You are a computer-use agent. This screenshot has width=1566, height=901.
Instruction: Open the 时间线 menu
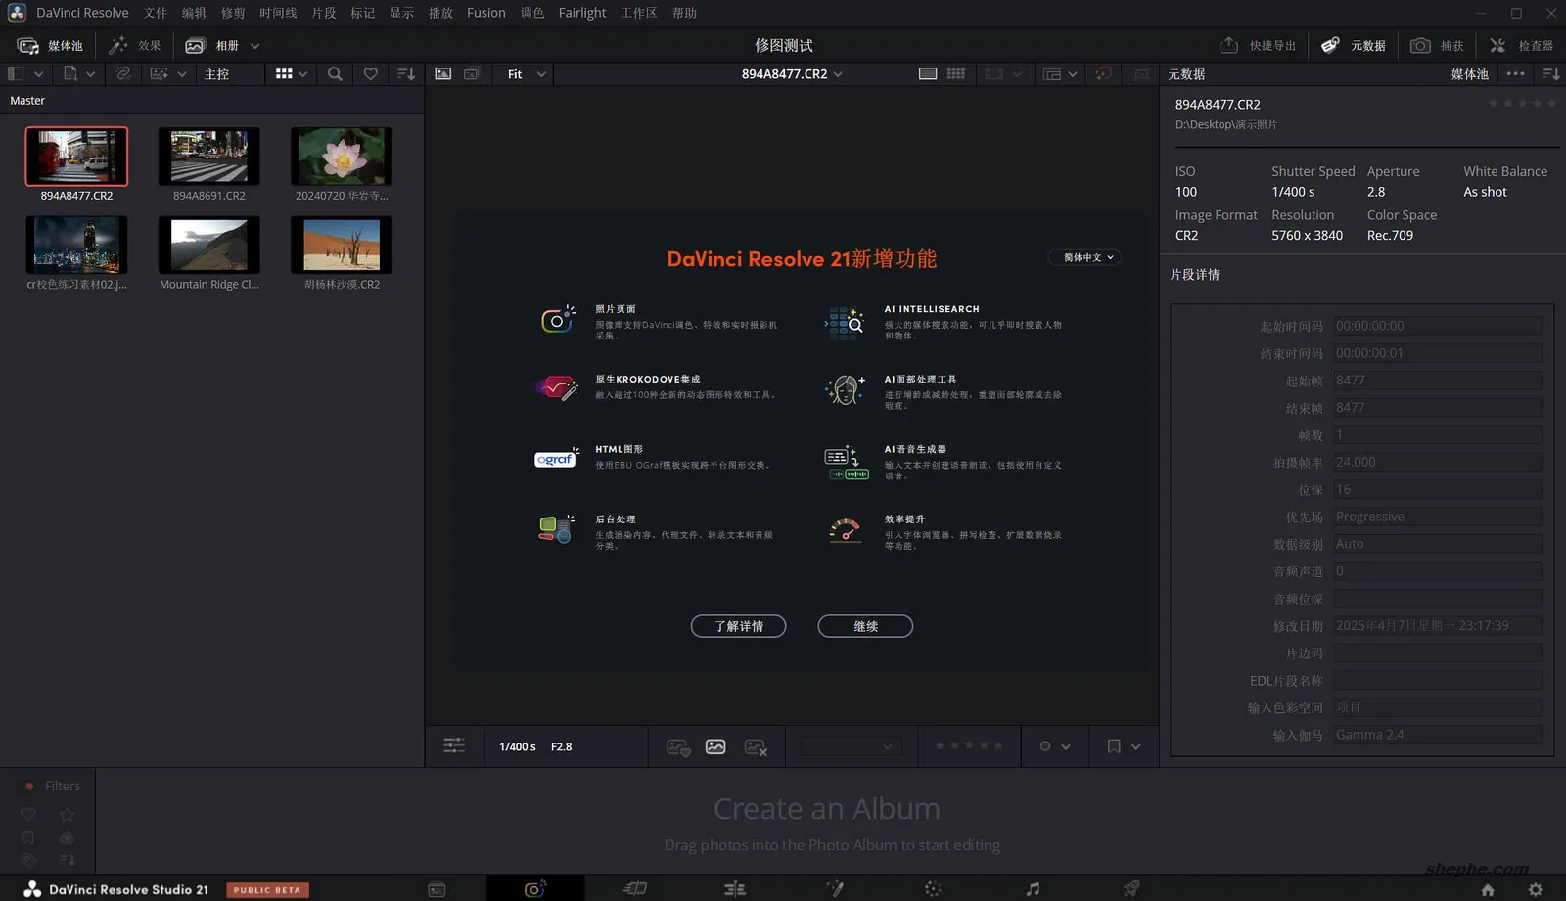(278, 13)
